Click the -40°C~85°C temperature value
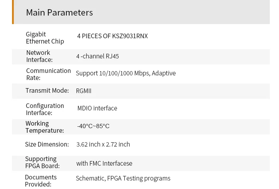 tap(93, 126)
